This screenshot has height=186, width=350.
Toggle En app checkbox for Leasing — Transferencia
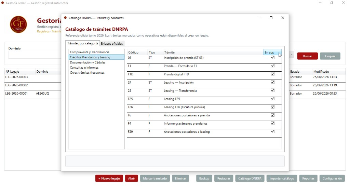point(272,90)
